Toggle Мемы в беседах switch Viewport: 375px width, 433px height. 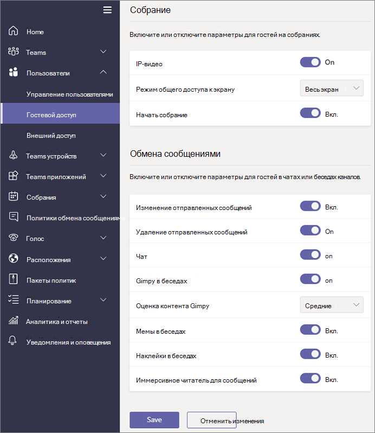311,329
